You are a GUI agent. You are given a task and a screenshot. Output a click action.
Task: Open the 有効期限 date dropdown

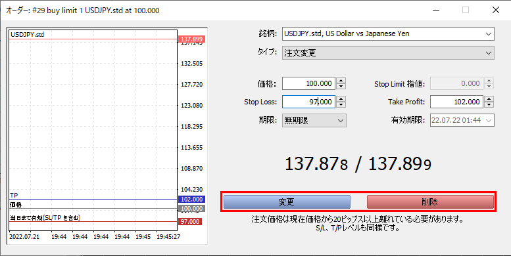coord(462,120)
